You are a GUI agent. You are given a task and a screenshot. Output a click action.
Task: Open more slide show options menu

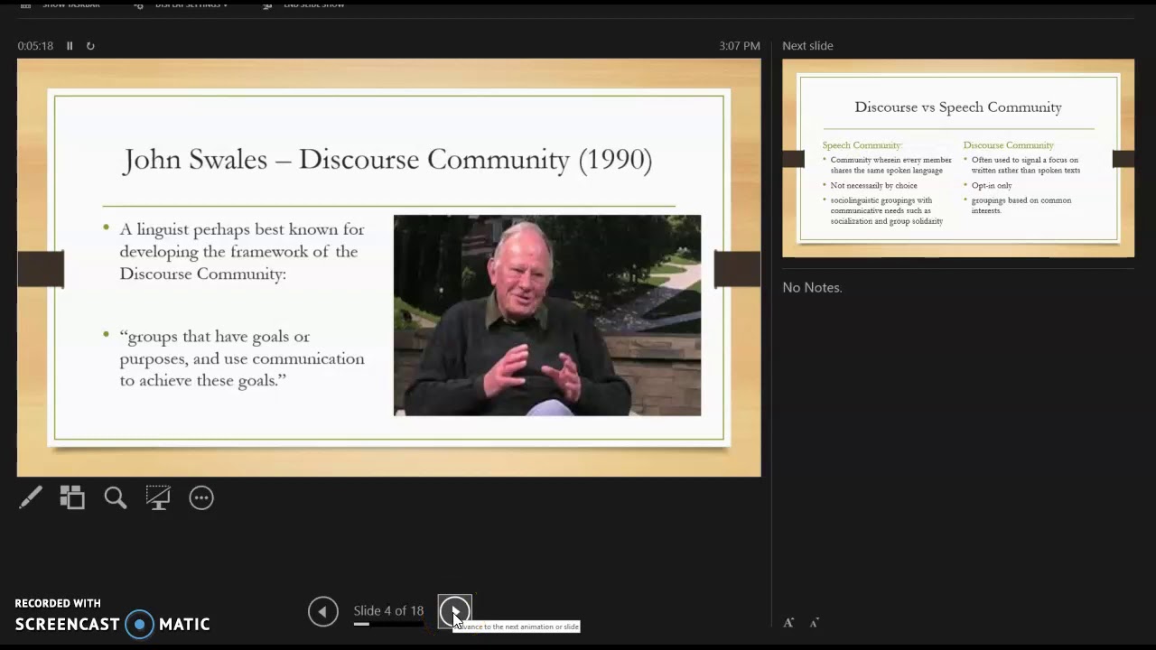tap(201, 497)
